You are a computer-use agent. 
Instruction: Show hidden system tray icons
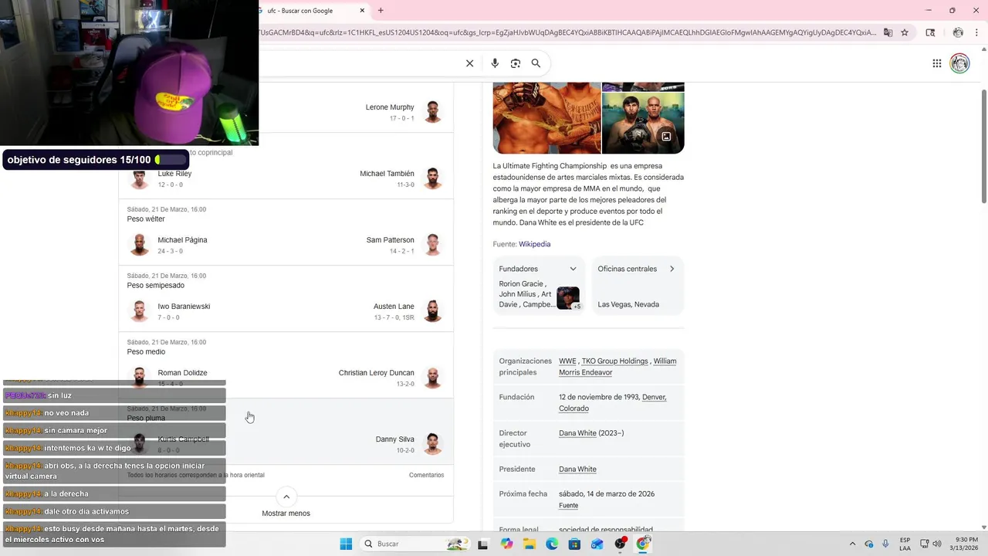852,544
